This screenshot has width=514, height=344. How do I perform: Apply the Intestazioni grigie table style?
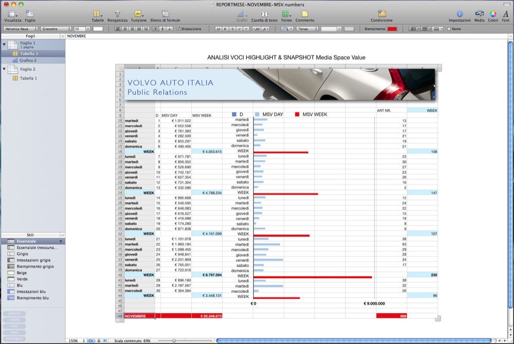pos(34,260)
